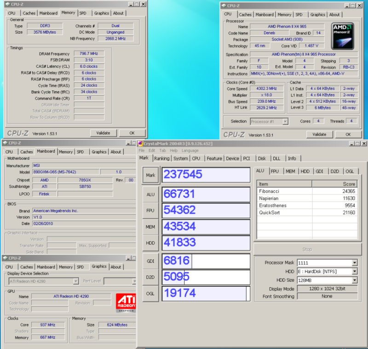Click the Mark button in CrystalMark
The image size is (368, 349).
click(x=150, y=175)
